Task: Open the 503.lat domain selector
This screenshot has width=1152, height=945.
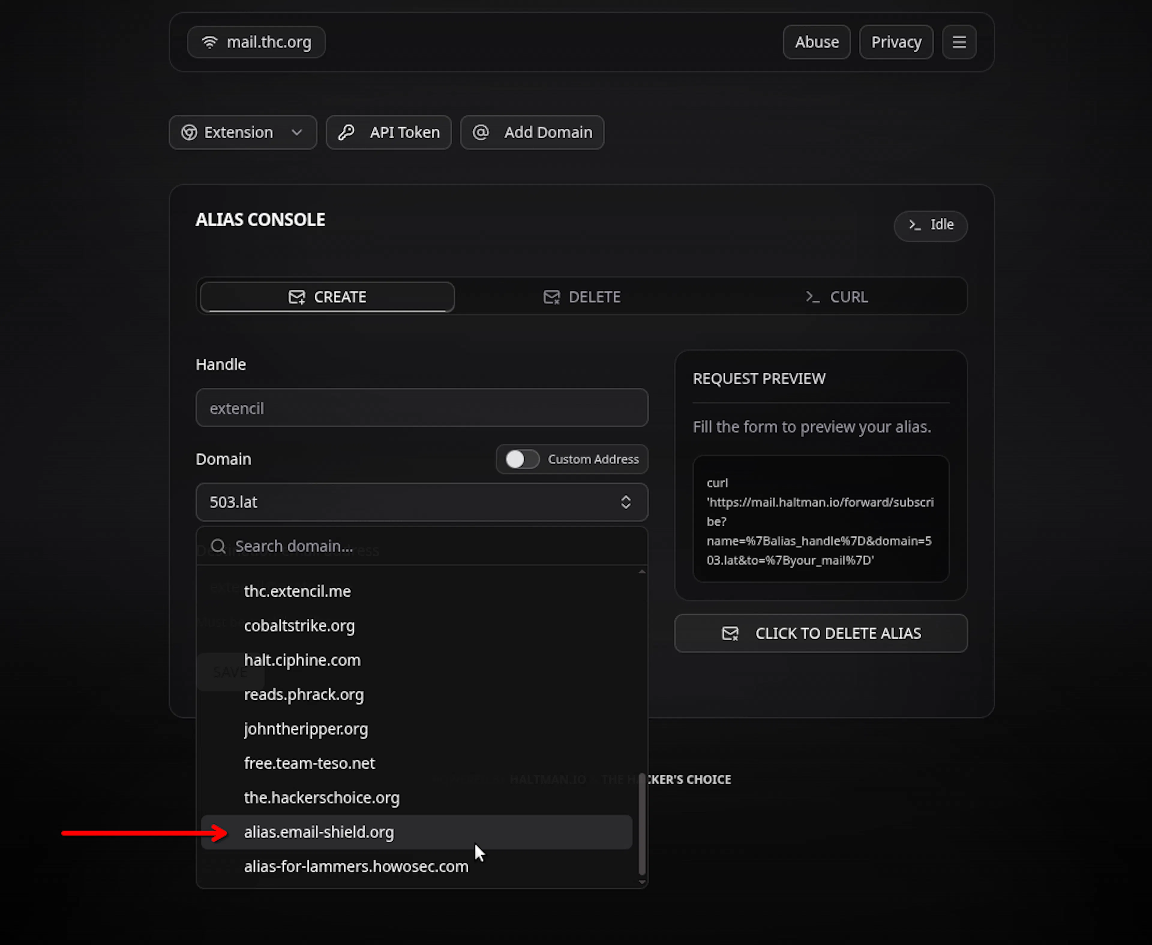Action: pos(421,502)
